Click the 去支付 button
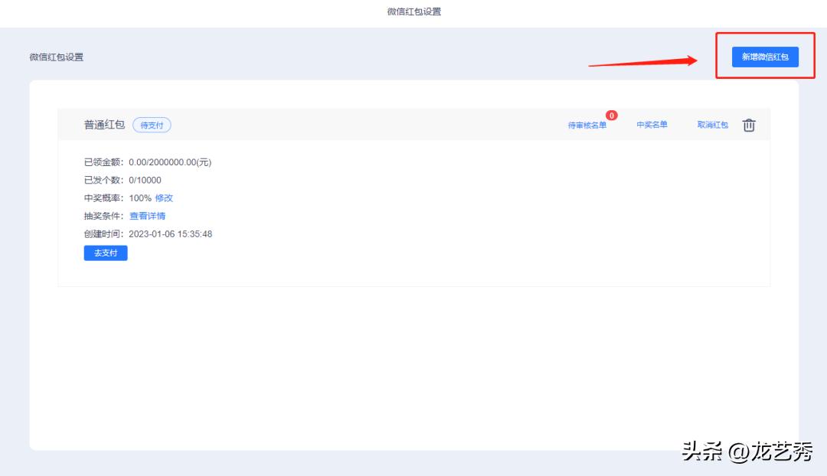The height and width of the screenshot is (476, 827). (x=106, y=253)
